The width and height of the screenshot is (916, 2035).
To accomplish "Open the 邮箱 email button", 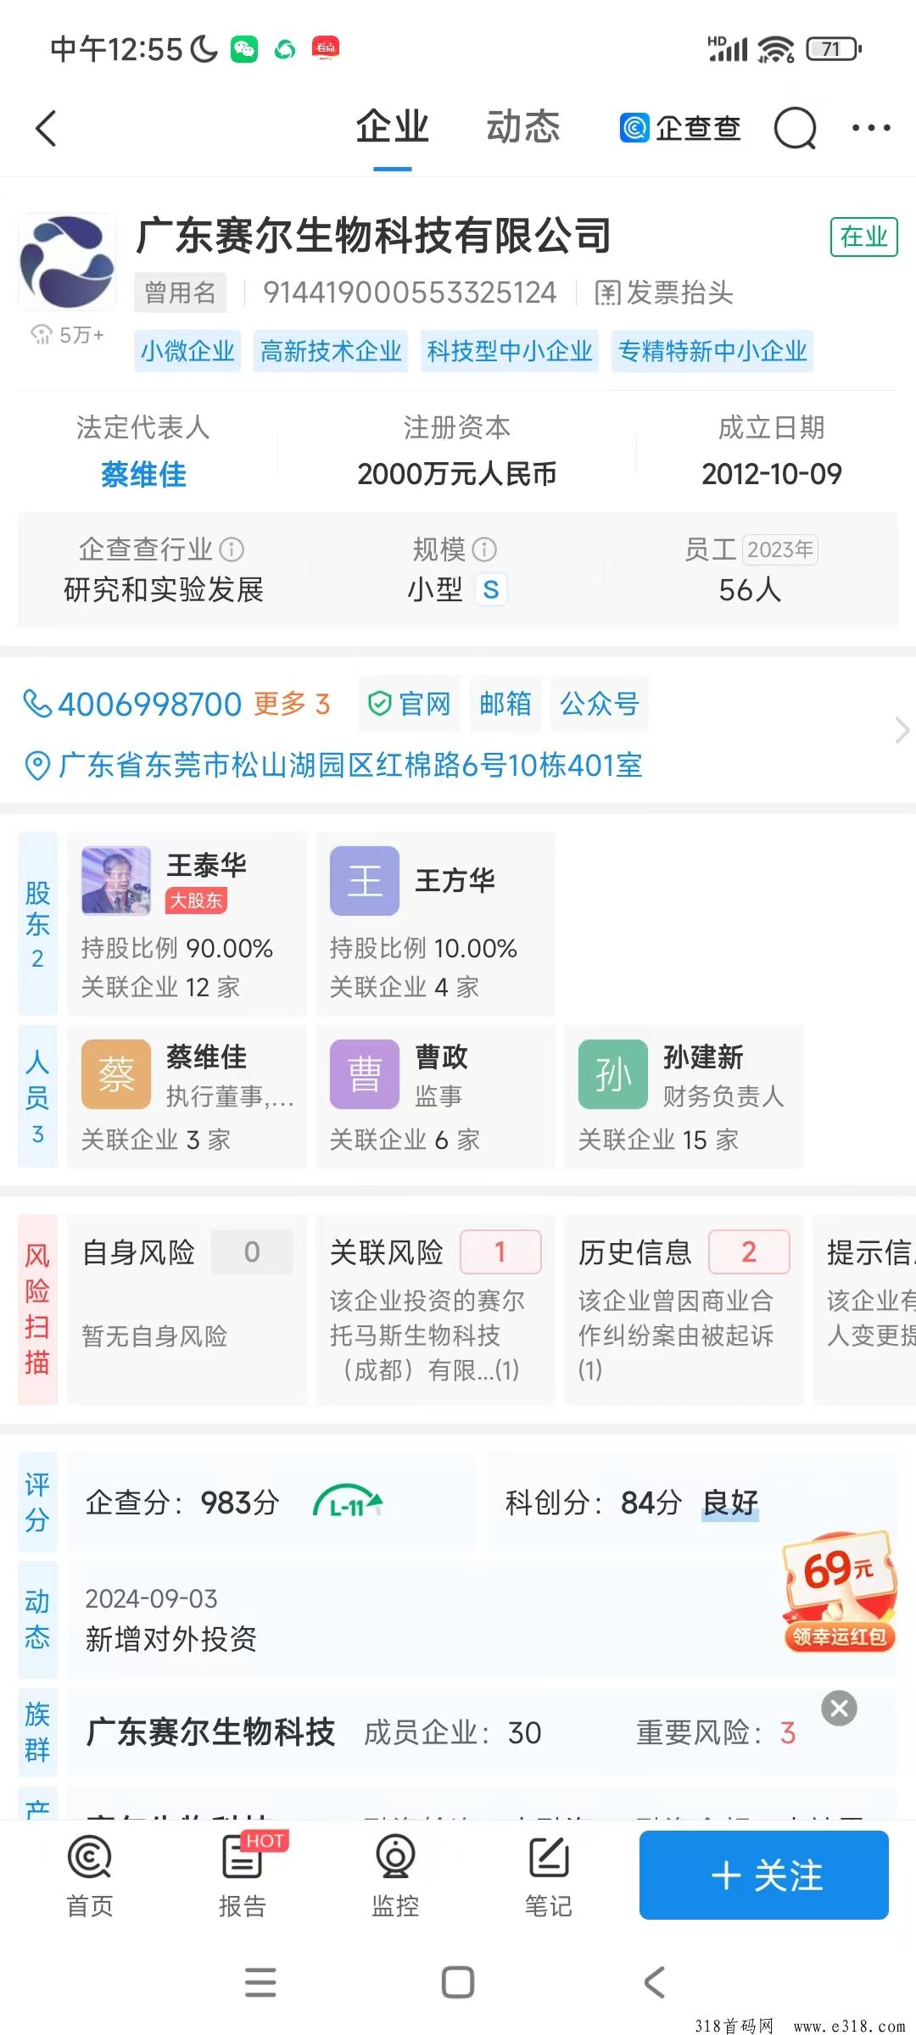I will pyautogui.click(x=505, y=704).
